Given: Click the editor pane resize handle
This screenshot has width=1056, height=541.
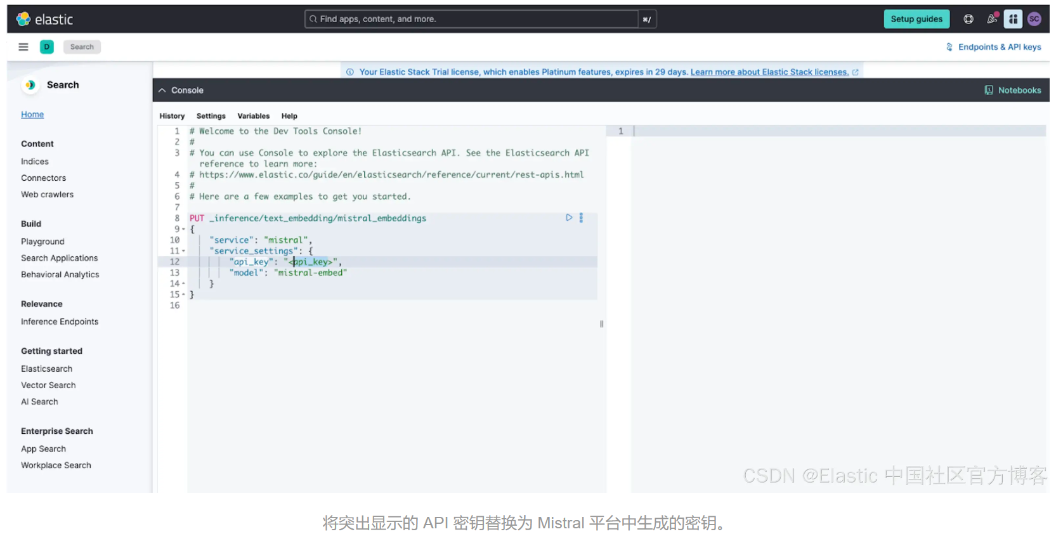Looking at the screenshot, I should coord(601,324).
